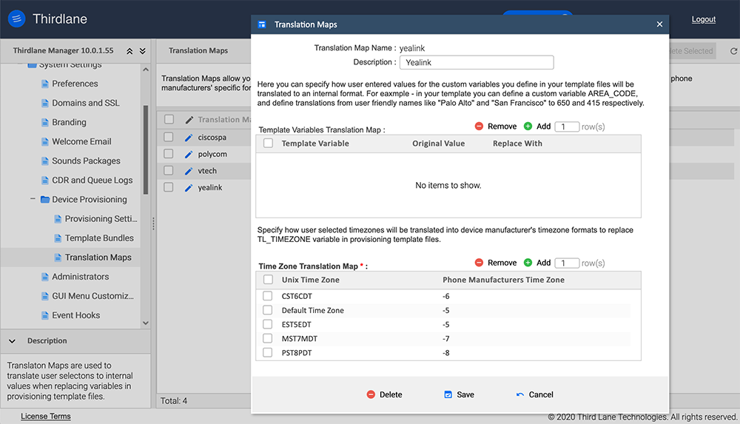
Task: Collapse all tree nodes with double-up chevron
Action: (x=129, y=51)
